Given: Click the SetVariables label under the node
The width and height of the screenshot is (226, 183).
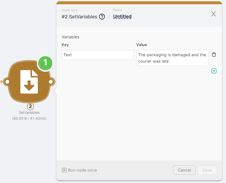Looking at the screenshot, I should click(x=29, y=113).
